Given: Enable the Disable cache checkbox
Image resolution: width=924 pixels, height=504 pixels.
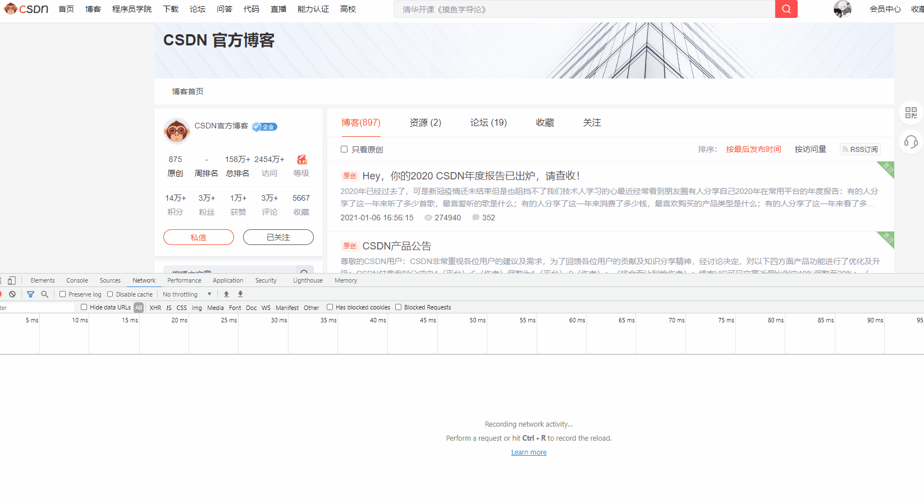Looking at the screenshot, I should coord(110,294).
